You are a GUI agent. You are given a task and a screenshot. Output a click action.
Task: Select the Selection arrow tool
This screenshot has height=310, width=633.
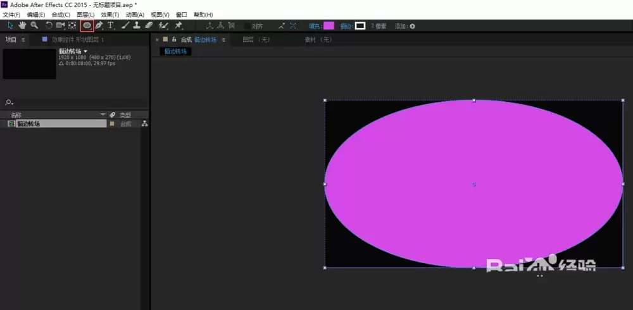[11, 25]
